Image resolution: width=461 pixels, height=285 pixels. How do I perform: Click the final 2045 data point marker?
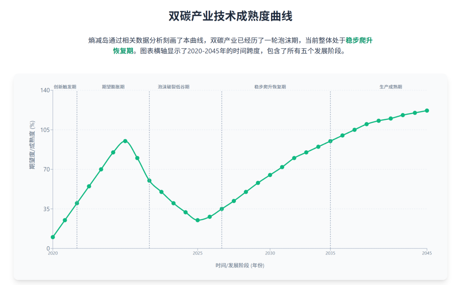tap(427, 110)
